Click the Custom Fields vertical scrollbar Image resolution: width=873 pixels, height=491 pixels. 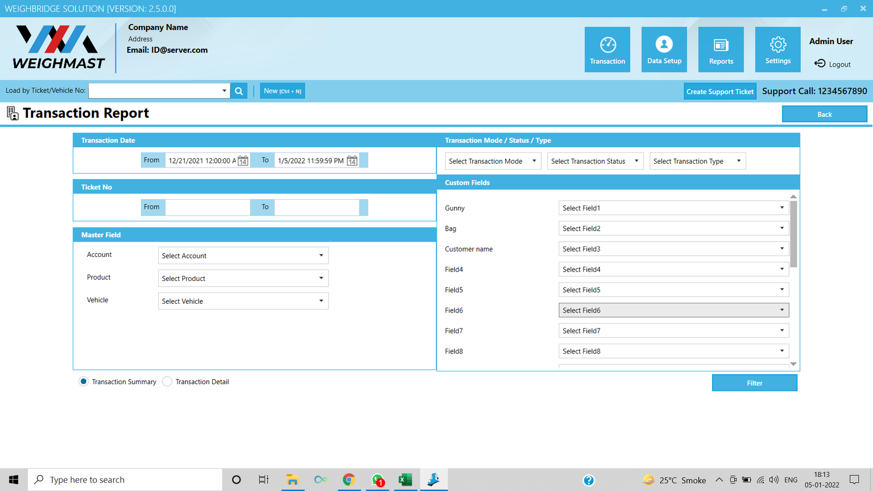(793, 235)
